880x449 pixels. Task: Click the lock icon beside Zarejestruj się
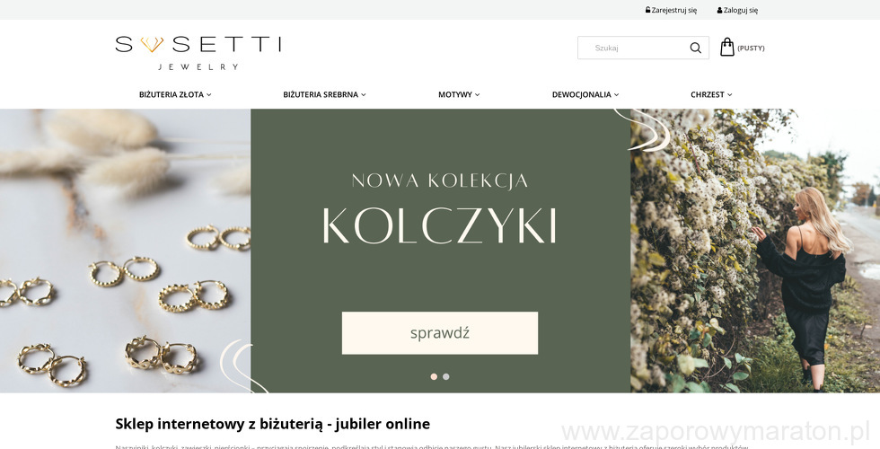click(647, 10)
